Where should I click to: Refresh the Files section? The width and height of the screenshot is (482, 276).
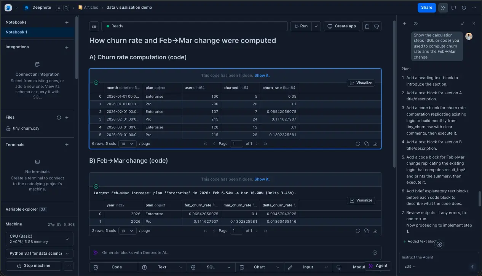(59, 118)
